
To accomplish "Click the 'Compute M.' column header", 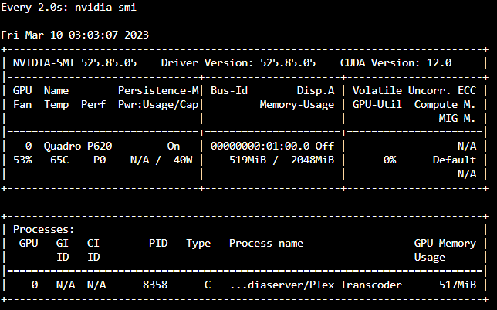I will 445,105.
